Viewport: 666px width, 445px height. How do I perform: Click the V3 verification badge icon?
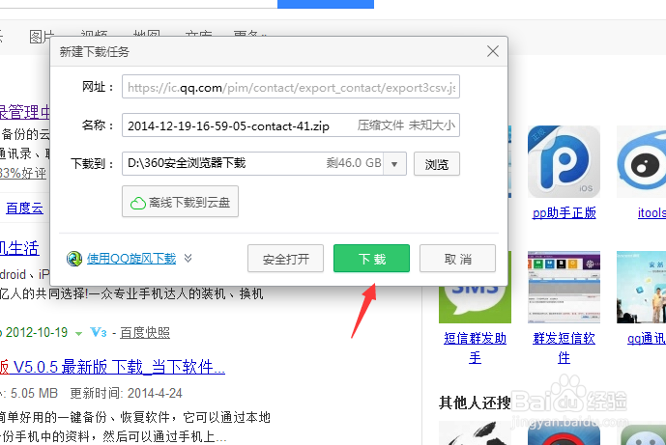coord(99,333)
